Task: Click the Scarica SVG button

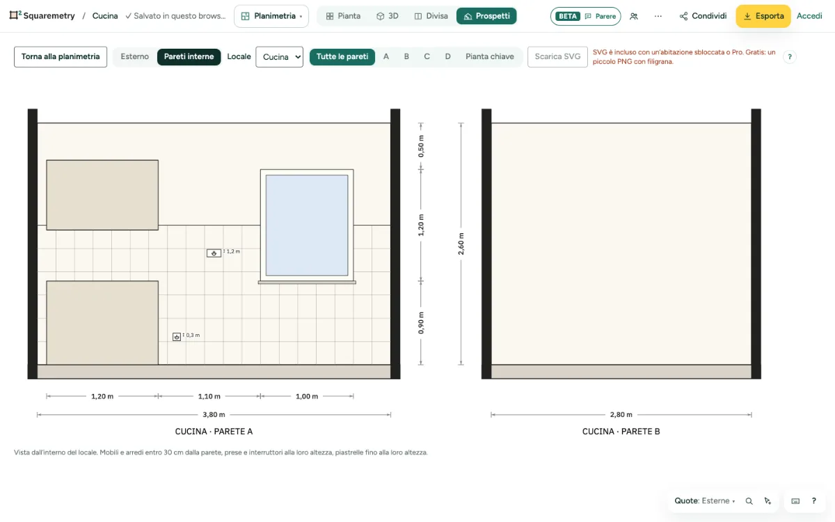Action: tap(557, 57)
